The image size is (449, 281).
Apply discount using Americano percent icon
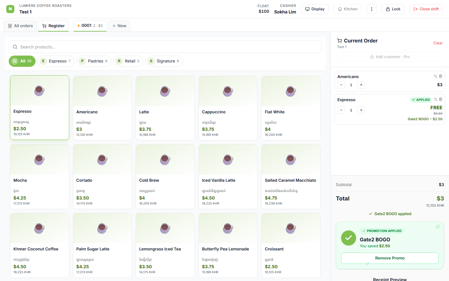[x=436, y=76]
